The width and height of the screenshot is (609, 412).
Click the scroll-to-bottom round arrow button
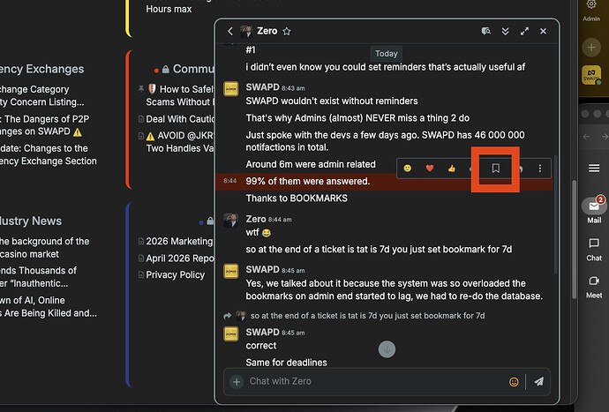[x=387, y=349]
